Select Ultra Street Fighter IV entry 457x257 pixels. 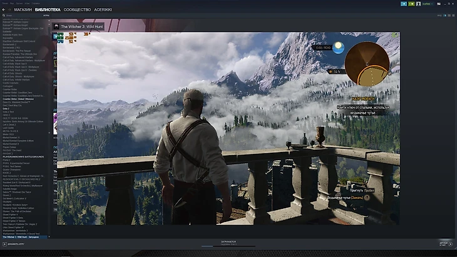(13, 227)
